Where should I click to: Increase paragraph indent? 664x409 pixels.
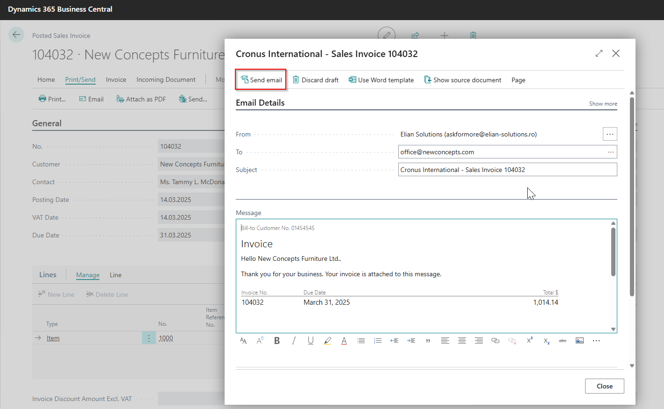click(411, 341)
